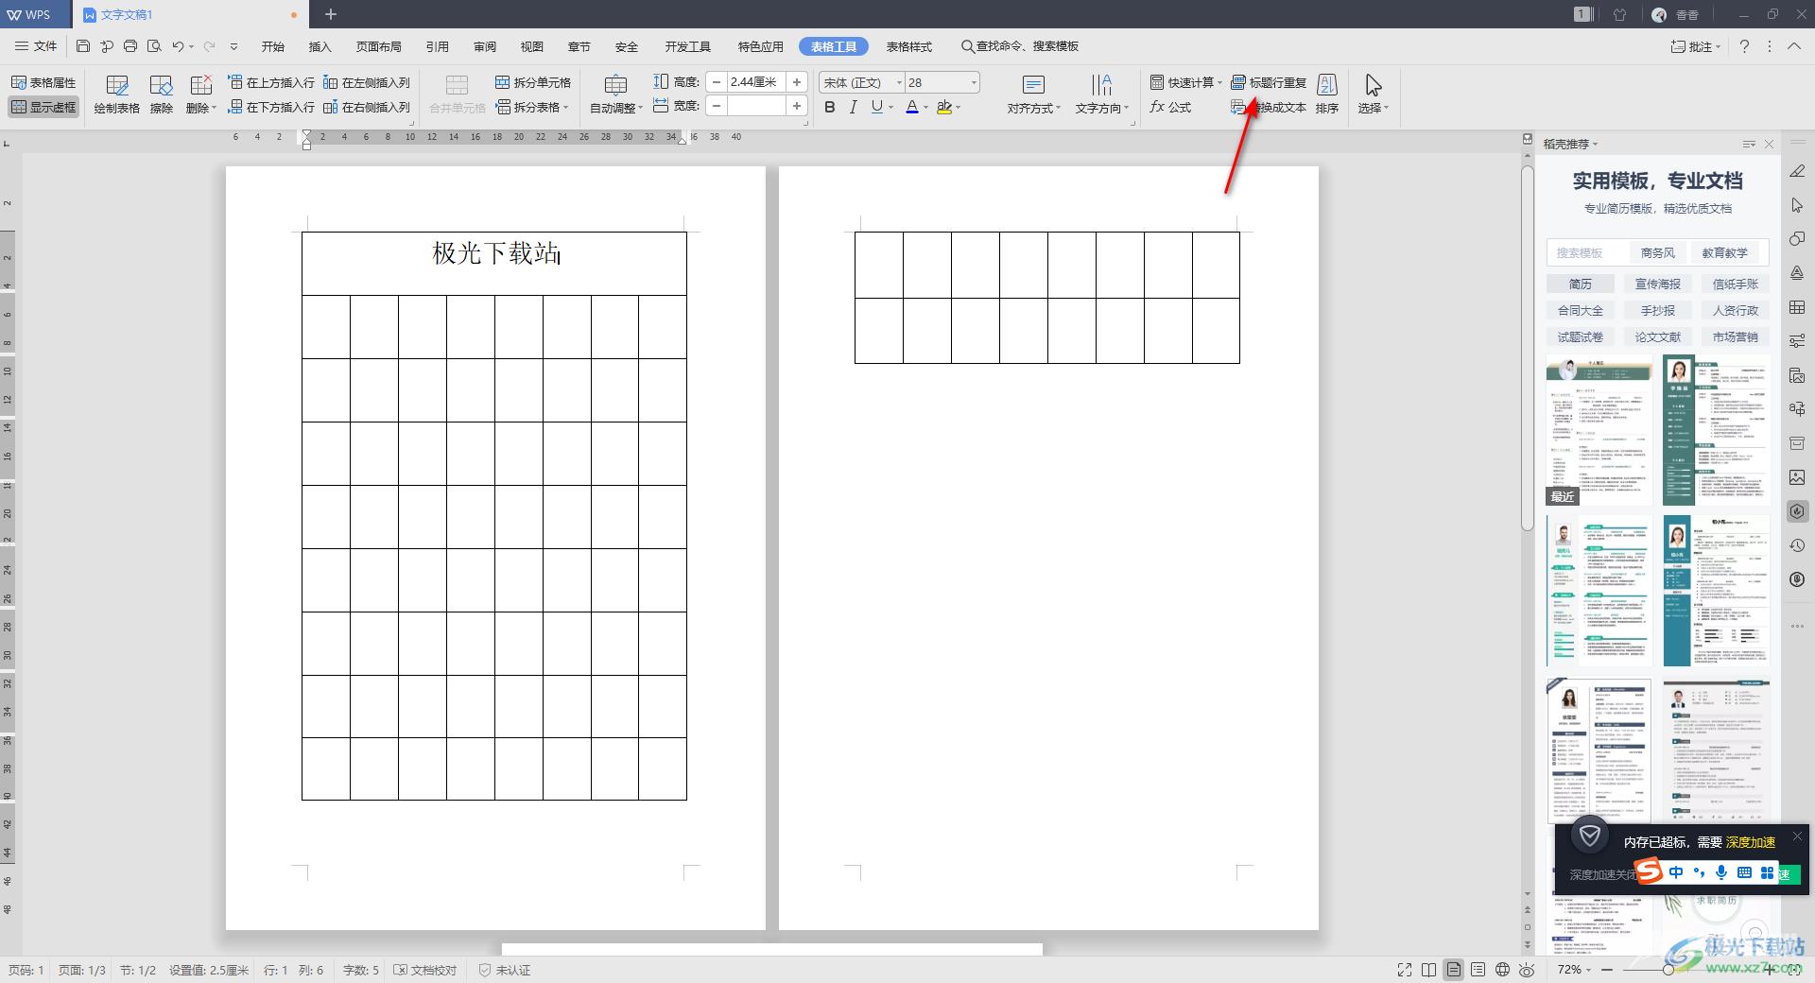Click the zoom slider handle
The width and height of the screenshot is (1815, 983).
[1668, 970]
